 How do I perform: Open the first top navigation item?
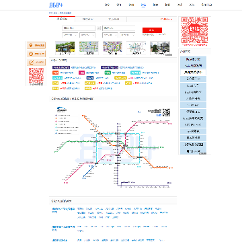(107, 5)
